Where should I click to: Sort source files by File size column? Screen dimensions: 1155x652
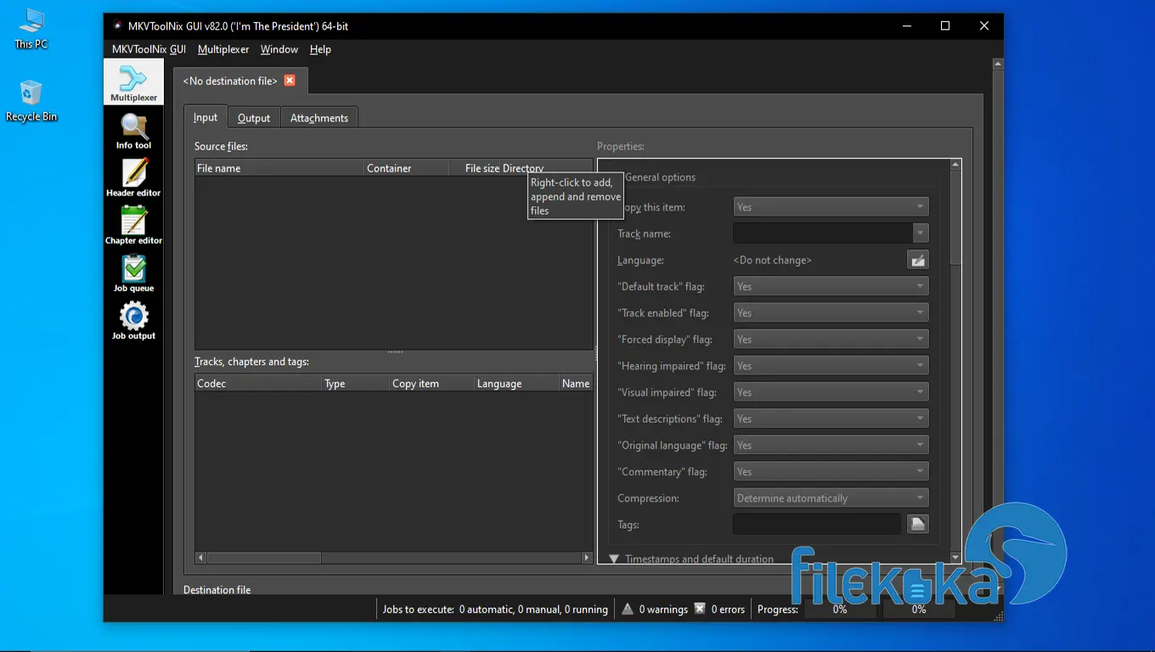475,168
